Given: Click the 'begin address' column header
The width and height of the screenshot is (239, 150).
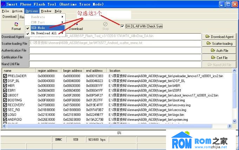Looking at the screenshot, I should click(73, 71).
